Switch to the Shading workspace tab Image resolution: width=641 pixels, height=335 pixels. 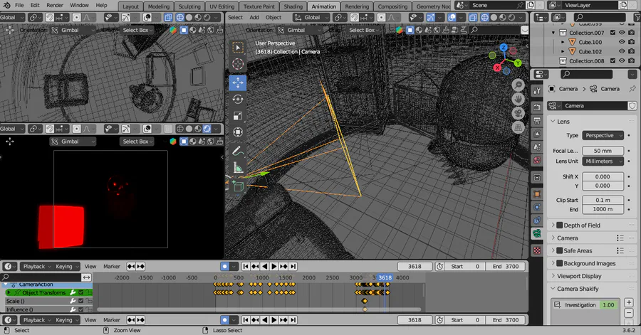coord(293,6)
